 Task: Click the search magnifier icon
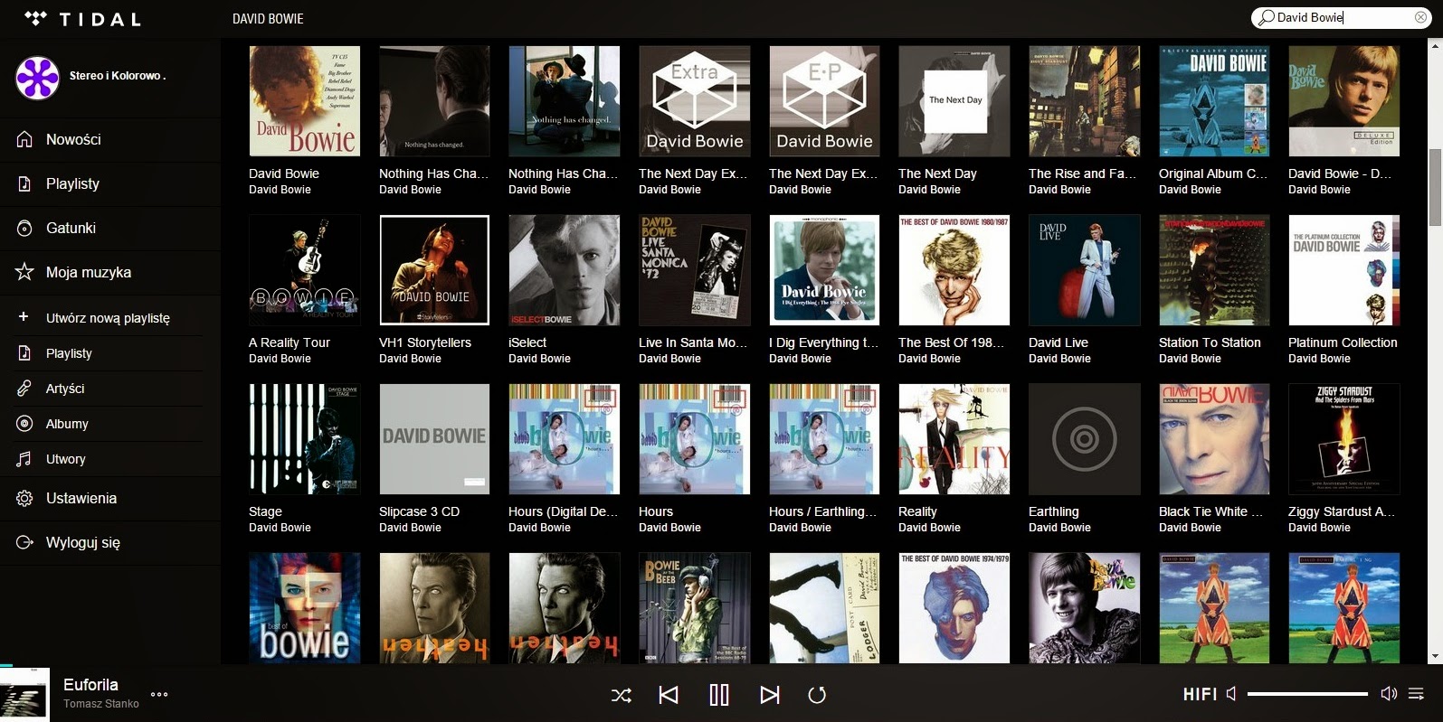1267,17
